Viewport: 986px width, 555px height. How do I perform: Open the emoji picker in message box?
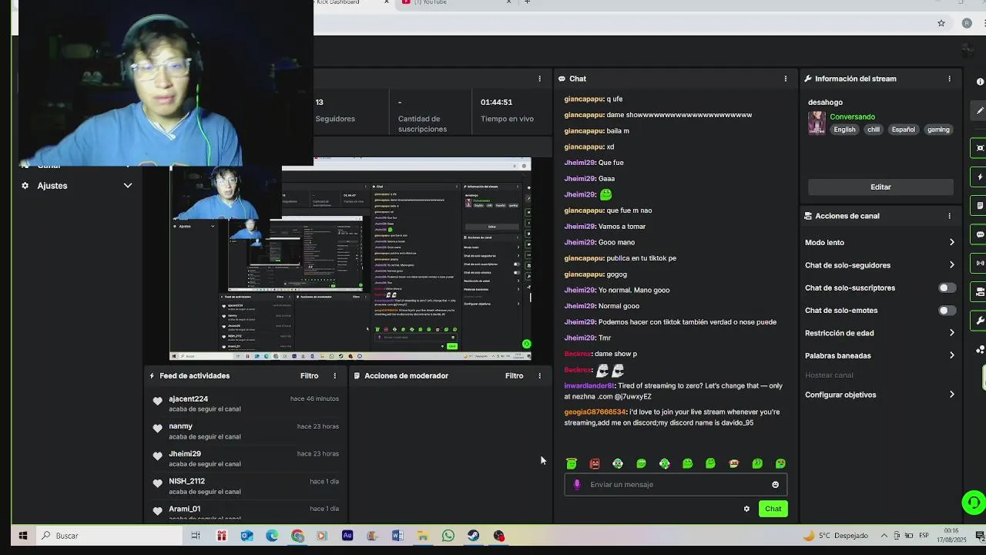click(x=775, y=485)
